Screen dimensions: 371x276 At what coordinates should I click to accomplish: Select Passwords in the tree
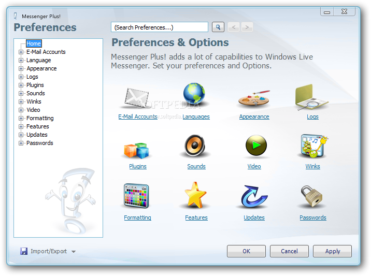40,143
